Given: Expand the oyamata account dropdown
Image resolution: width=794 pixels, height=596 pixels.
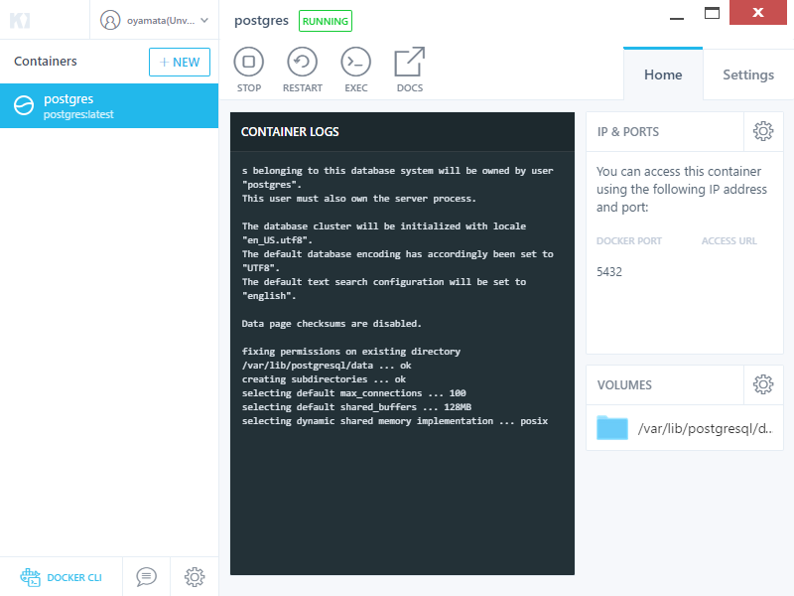Looking at the screenshot, I should [x=204, y=20].
